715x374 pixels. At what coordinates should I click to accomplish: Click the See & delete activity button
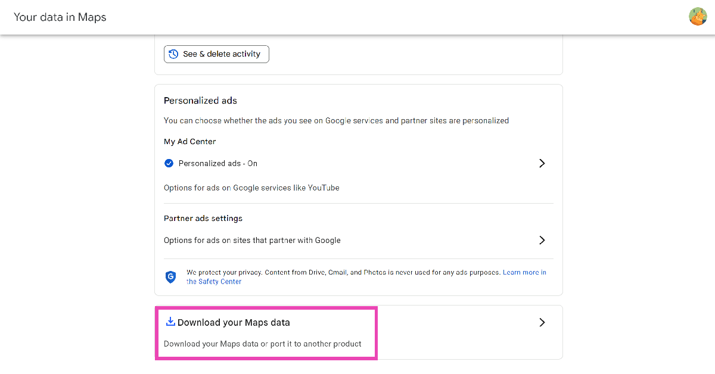click(216, 54)
